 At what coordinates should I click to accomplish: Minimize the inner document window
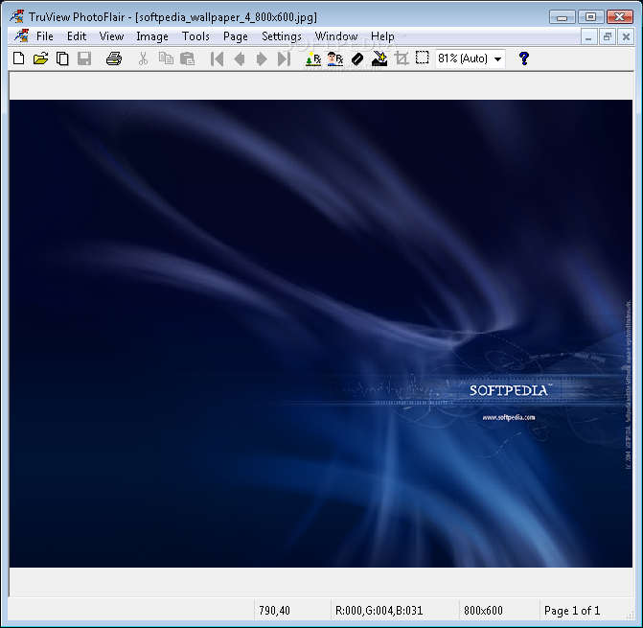pos(588,37)
